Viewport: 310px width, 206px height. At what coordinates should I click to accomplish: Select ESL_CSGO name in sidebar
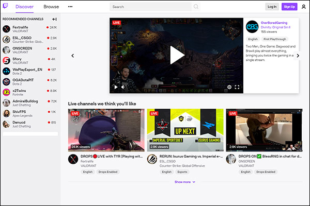point(22,38)
